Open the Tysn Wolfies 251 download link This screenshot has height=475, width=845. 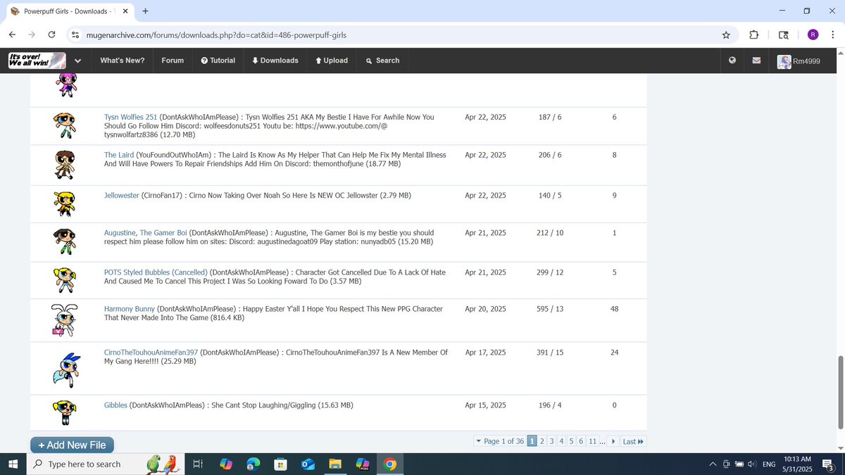pos(130,117)
